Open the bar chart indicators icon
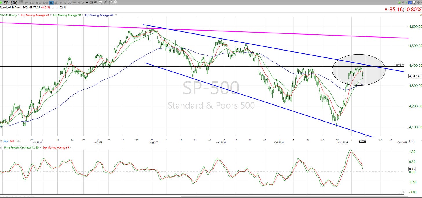This screenshot has width=422, height=198. (96, 2)
